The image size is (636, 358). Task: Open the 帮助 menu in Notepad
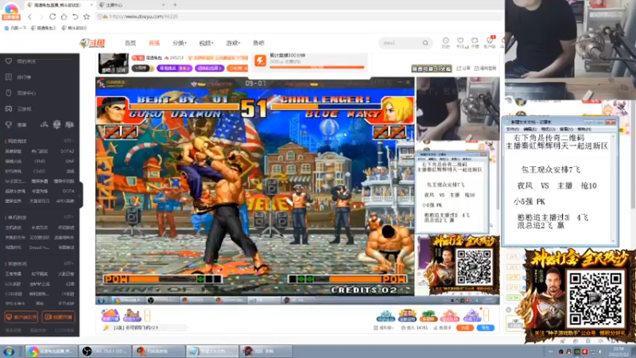(x=584, y=129)
